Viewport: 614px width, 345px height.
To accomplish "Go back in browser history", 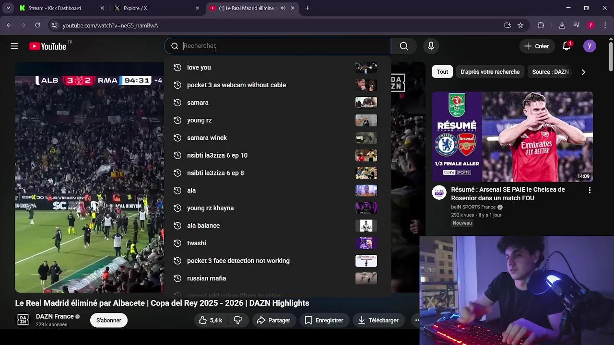I will click(9, 25).
